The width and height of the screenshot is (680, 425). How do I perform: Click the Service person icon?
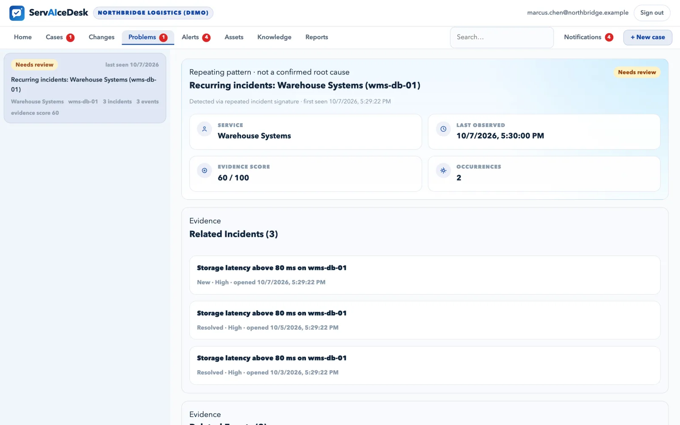coord(204,129)
